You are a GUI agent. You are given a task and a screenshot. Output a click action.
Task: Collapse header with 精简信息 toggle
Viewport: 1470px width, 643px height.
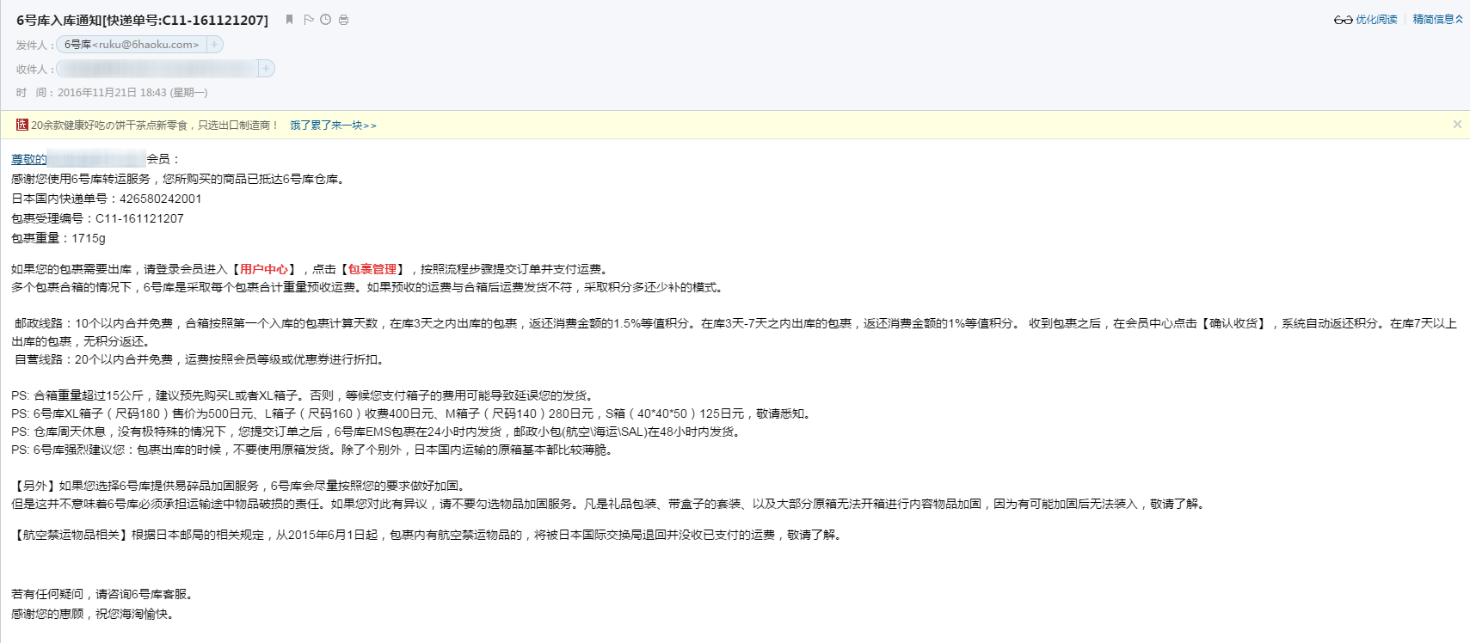[x=1437, y=19]
